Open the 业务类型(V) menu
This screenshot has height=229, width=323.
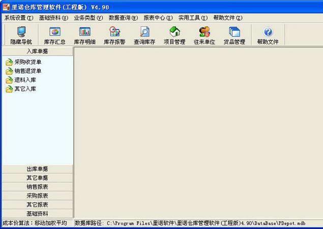pyautogui.click(x=88, y=18)
